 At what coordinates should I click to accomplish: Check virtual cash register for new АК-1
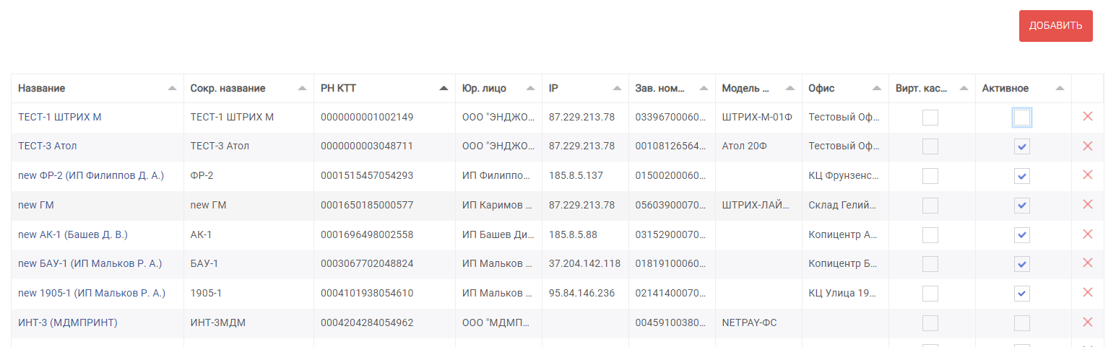[930, 234]
